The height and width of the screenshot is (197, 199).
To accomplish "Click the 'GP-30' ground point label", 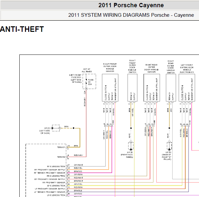I will pyautogui.click(x=168, y=152).
